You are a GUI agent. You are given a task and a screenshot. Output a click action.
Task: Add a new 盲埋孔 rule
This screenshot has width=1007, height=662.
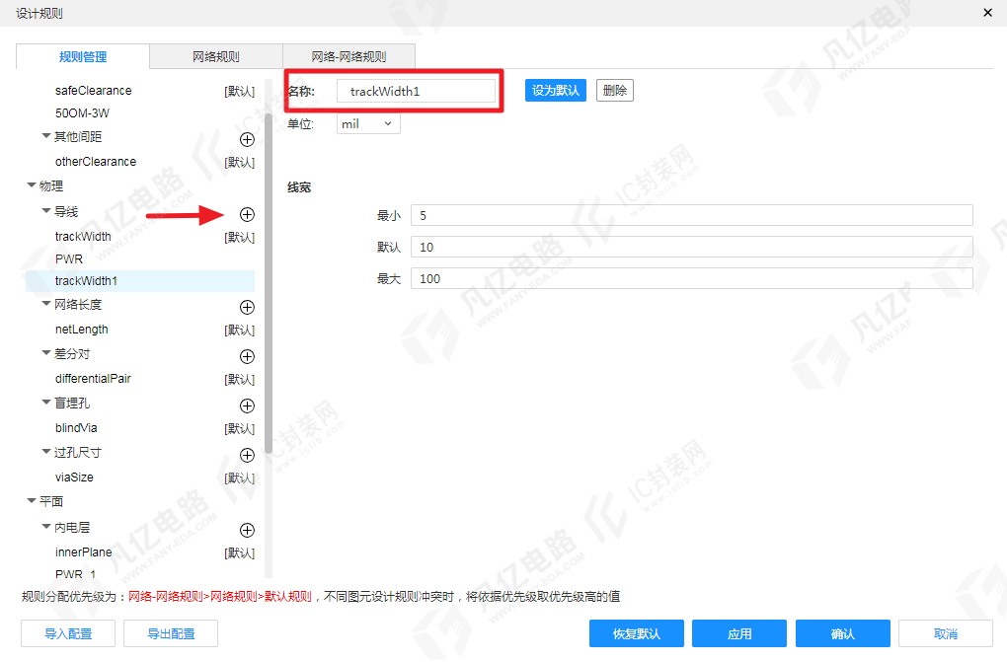click(x=247, y=405)
